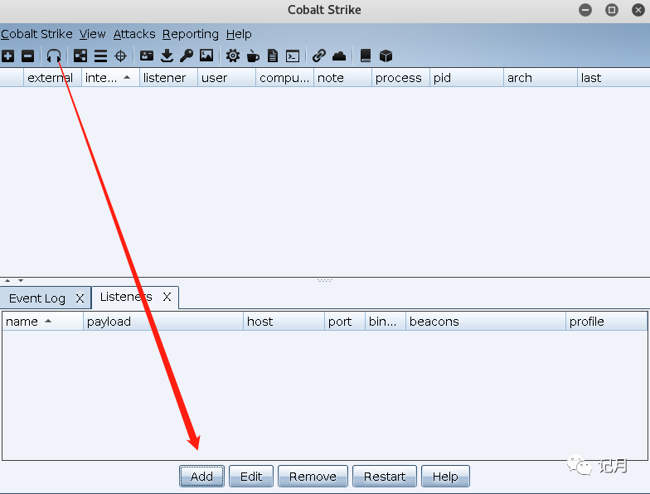The width and height of the screenshot is (650, 494).
Task: Click the Add listener button
Action: point(202,476)
